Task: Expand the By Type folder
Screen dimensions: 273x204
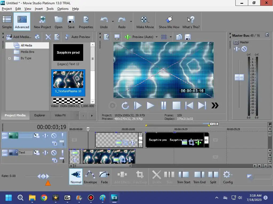Action: [x=9, y=58]
